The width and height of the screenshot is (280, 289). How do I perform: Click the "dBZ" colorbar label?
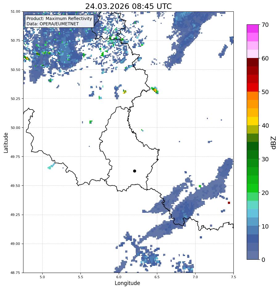coord(274,143)
